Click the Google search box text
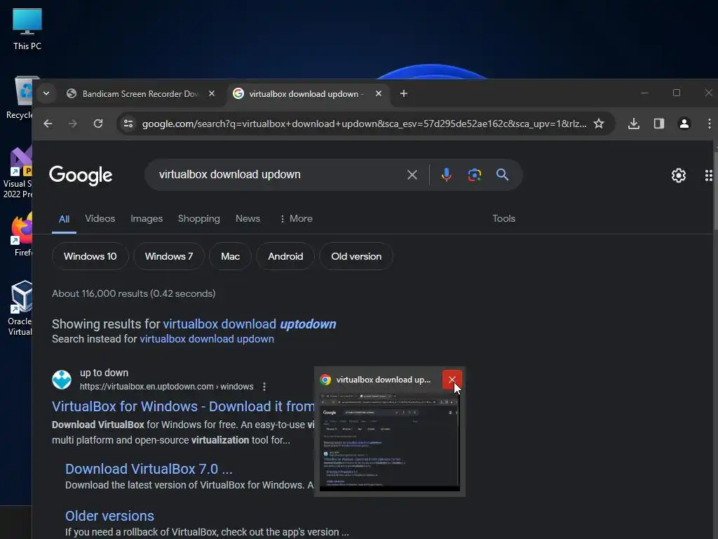 [x=230, y=175]
